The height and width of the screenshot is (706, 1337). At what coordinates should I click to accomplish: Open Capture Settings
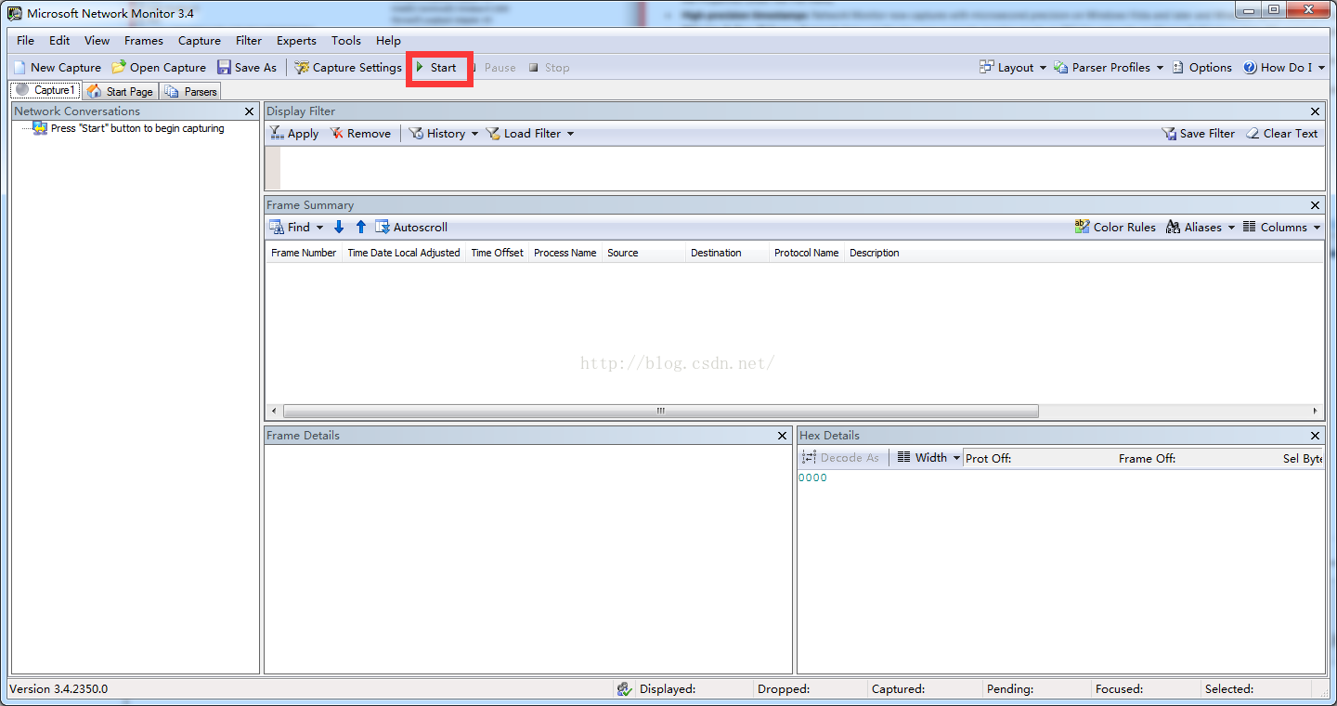[348, 67]
